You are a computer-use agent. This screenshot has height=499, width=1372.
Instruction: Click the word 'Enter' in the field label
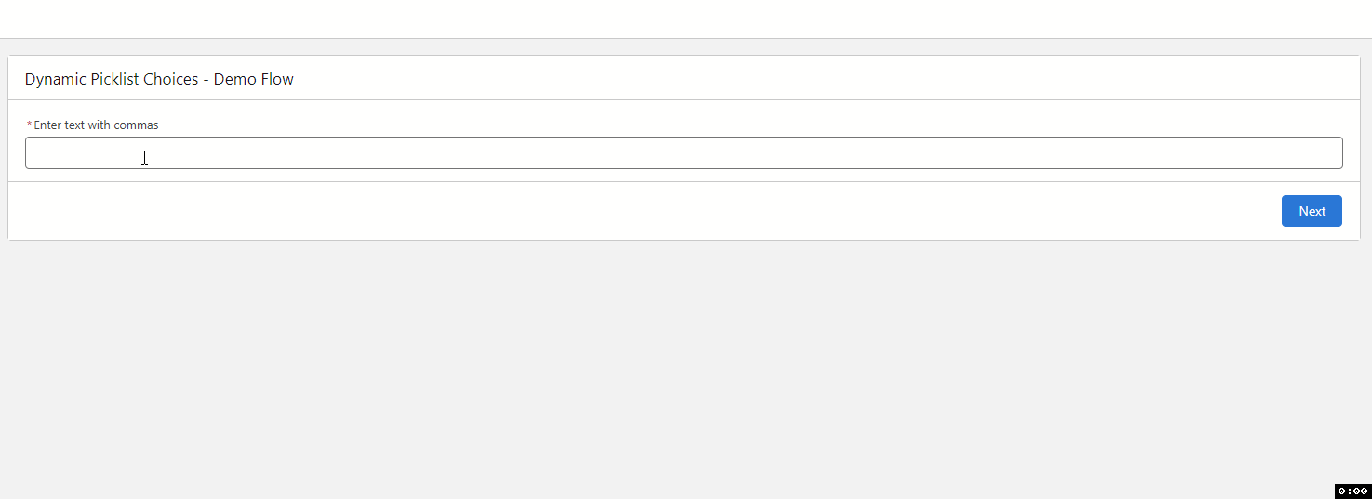coord(47,125)
